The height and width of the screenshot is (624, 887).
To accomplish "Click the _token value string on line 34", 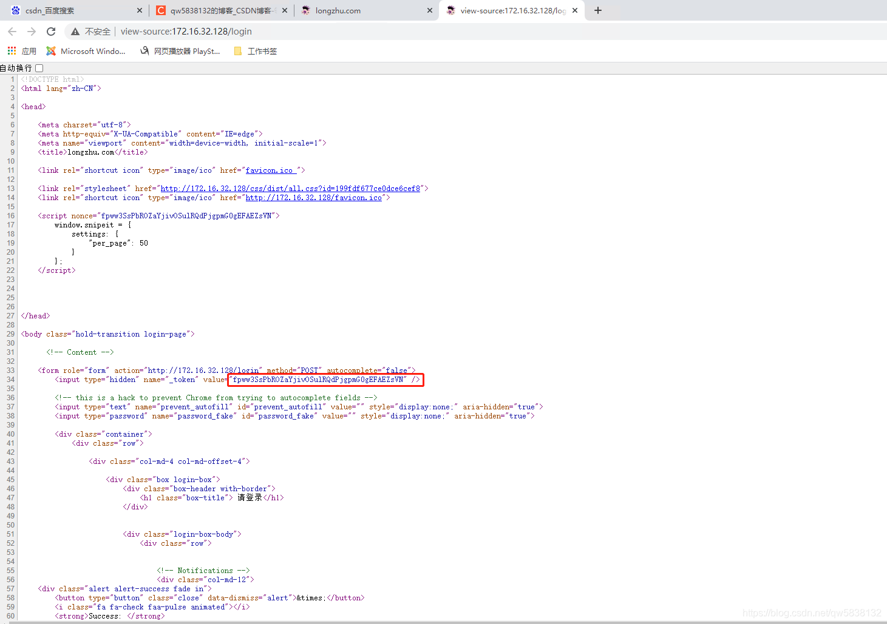I will pyautogui.click(x=319, y=380).
